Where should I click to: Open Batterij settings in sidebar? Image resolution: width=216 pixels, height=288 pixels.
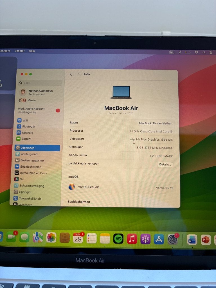[x=24, y=139]
